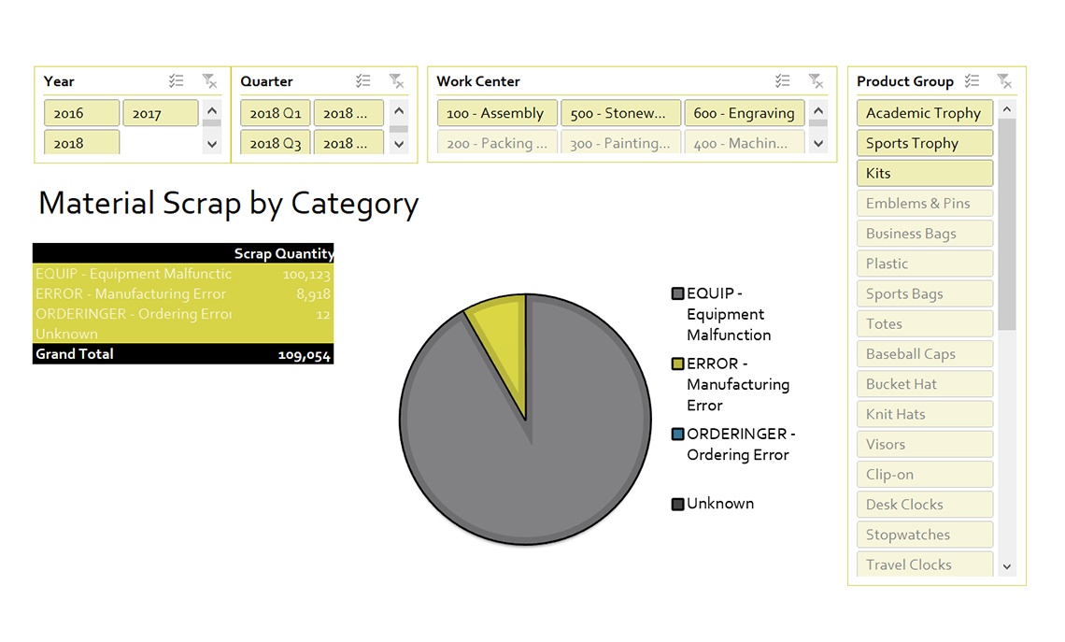Select Plastic in the Product Group slicer
Screen dimensions: 1065x642
pos(923,263)
